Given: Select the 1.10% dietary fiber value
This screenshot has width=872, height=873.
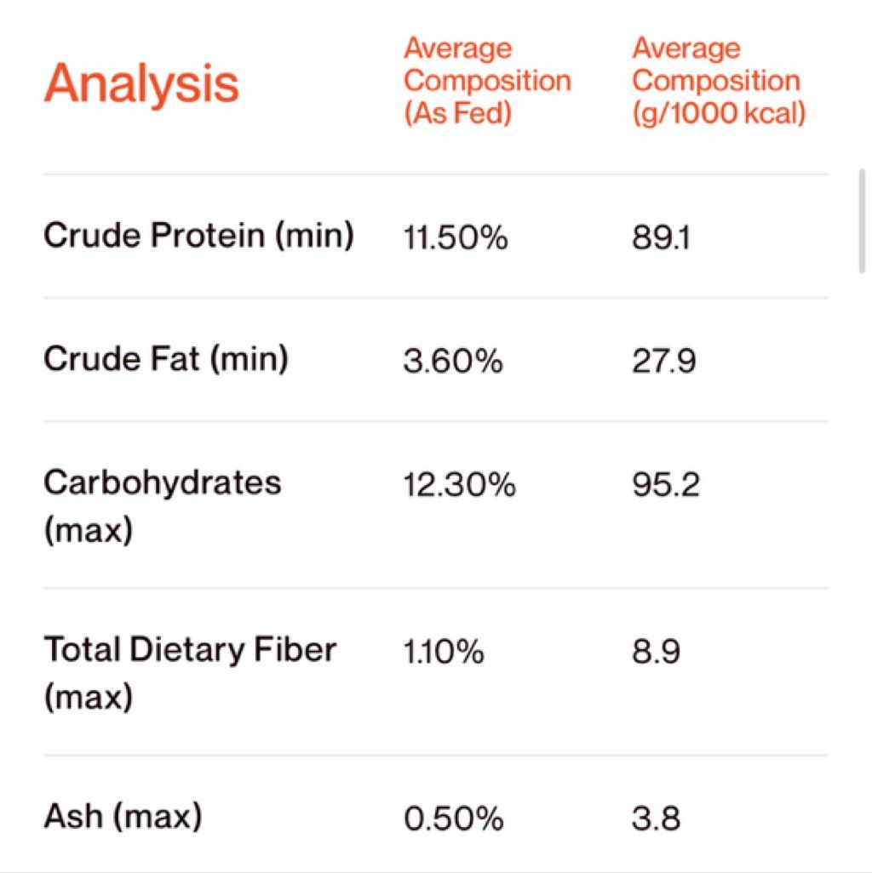Looking at the screenshot, I should pyautogui.click(x=444, y=652).
